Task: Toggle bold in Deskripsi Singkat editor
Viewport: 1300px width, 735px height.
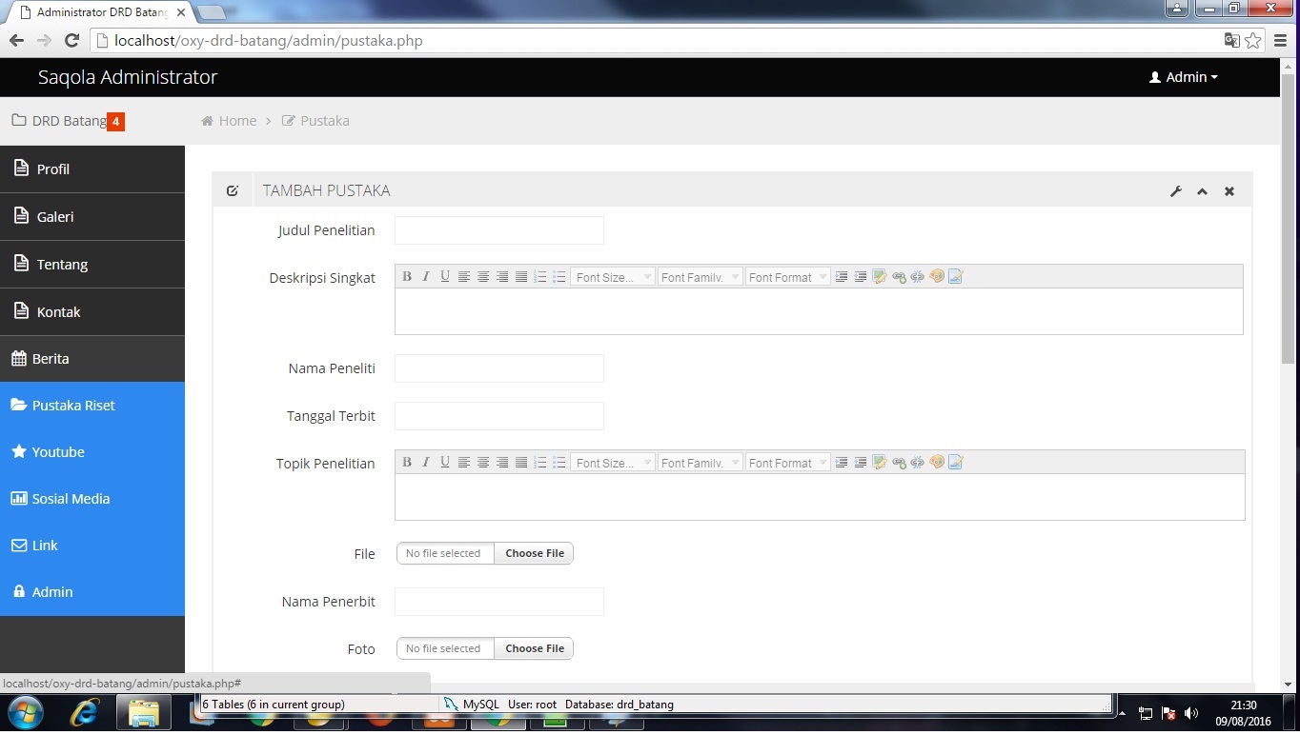Action: (x=407, y=277)
